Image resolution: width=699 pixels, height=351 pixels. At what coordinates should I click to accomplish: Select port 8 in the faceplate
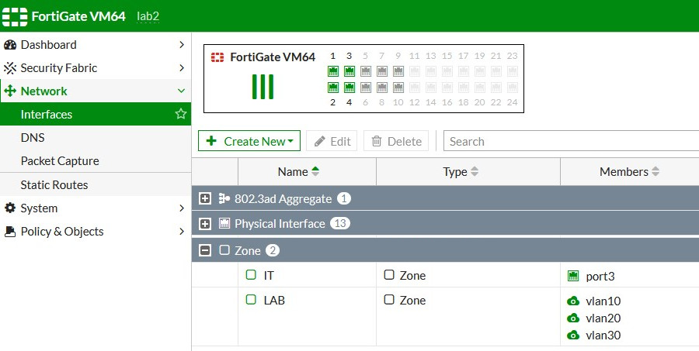pos(382,88)
